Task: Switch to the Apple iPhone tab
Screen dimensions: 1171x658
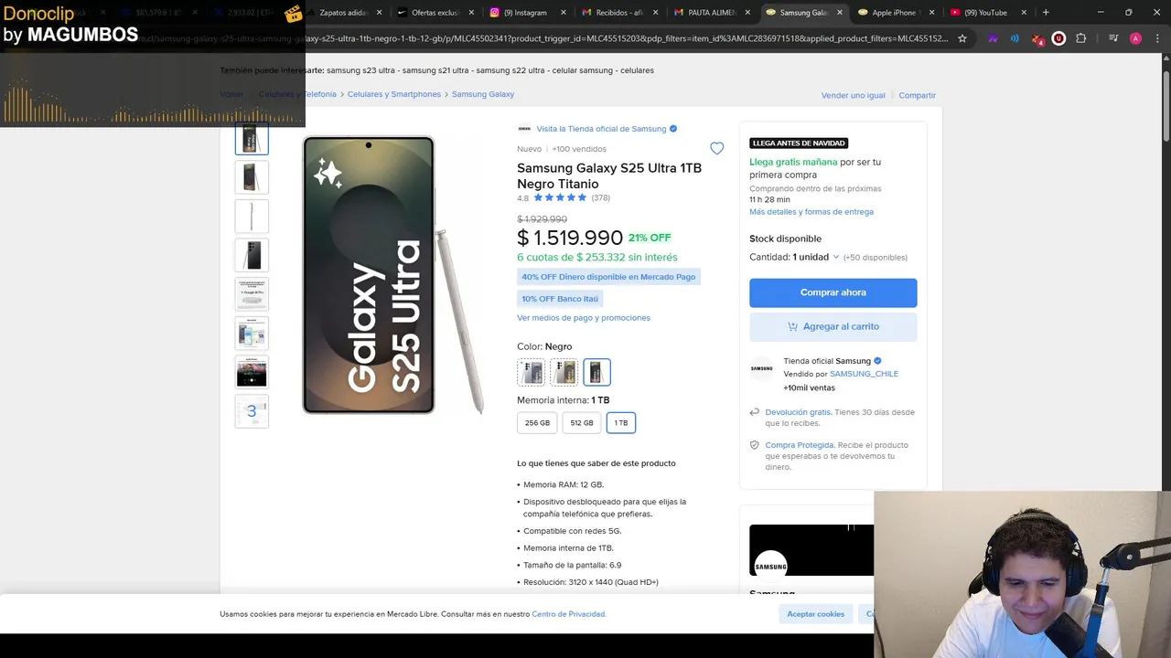Action: [x=892, y=13]
